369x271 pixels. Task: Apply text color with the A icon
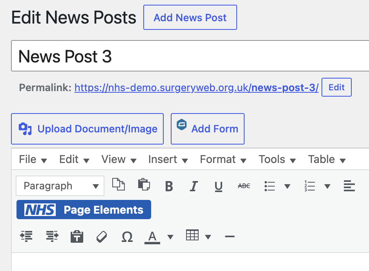(x=152, y=237)
